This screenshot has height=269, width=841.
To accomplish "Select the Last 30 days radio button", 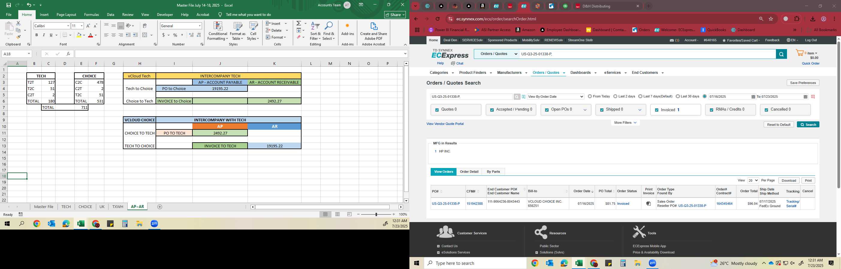I will [x=678, y=97].
